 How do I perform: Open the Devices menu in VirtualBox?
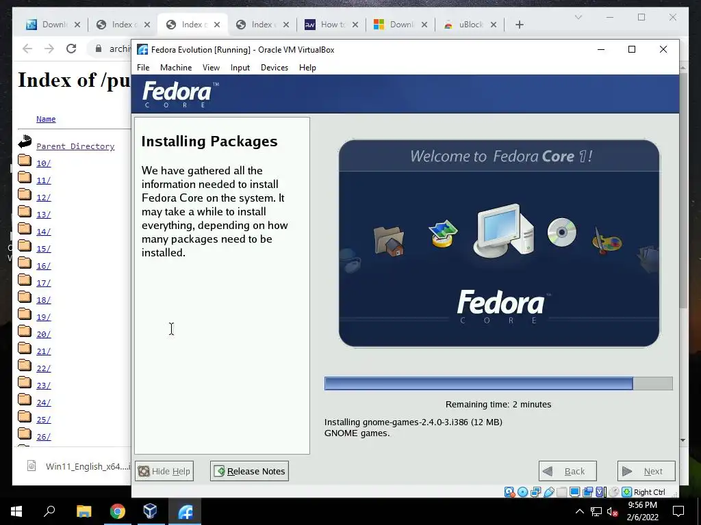tap(275, 68)
